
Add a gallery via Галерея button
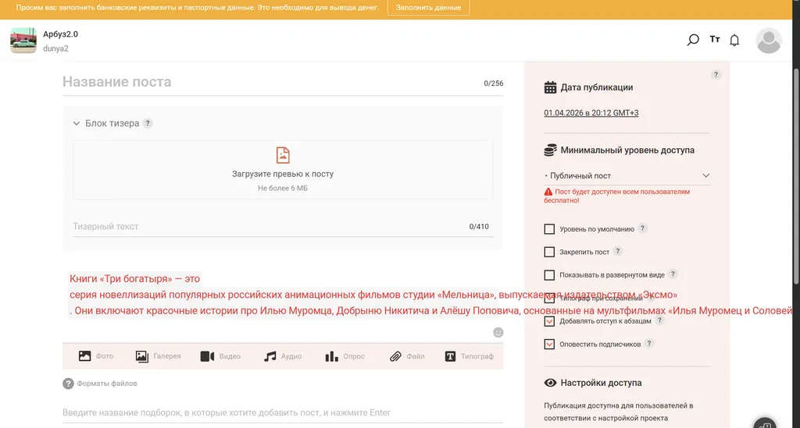click(x=158, y=356)
